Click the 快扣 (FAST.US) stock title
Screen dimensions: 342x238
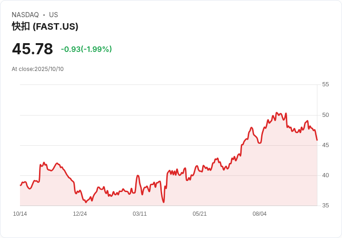[x=45, y=26]
